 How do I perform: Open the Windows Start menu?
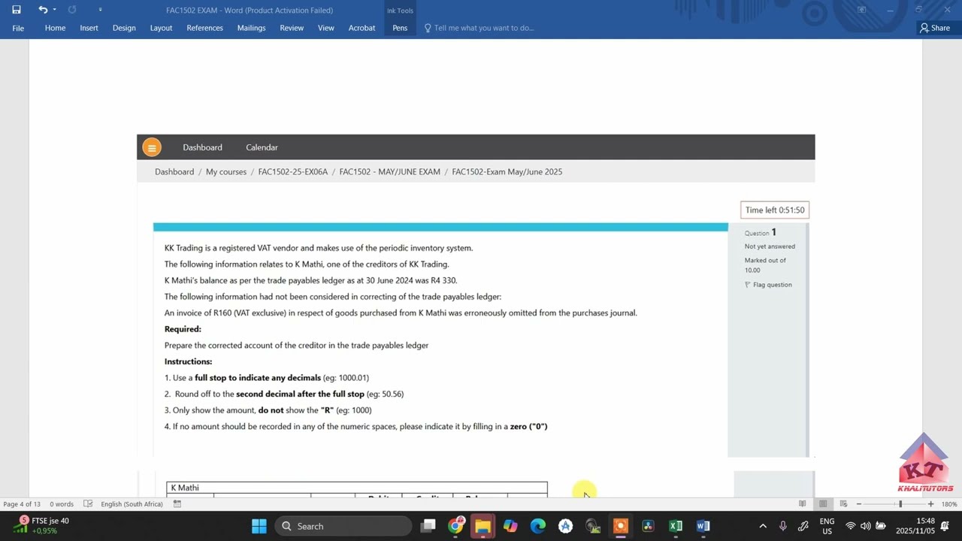point(259,526)
